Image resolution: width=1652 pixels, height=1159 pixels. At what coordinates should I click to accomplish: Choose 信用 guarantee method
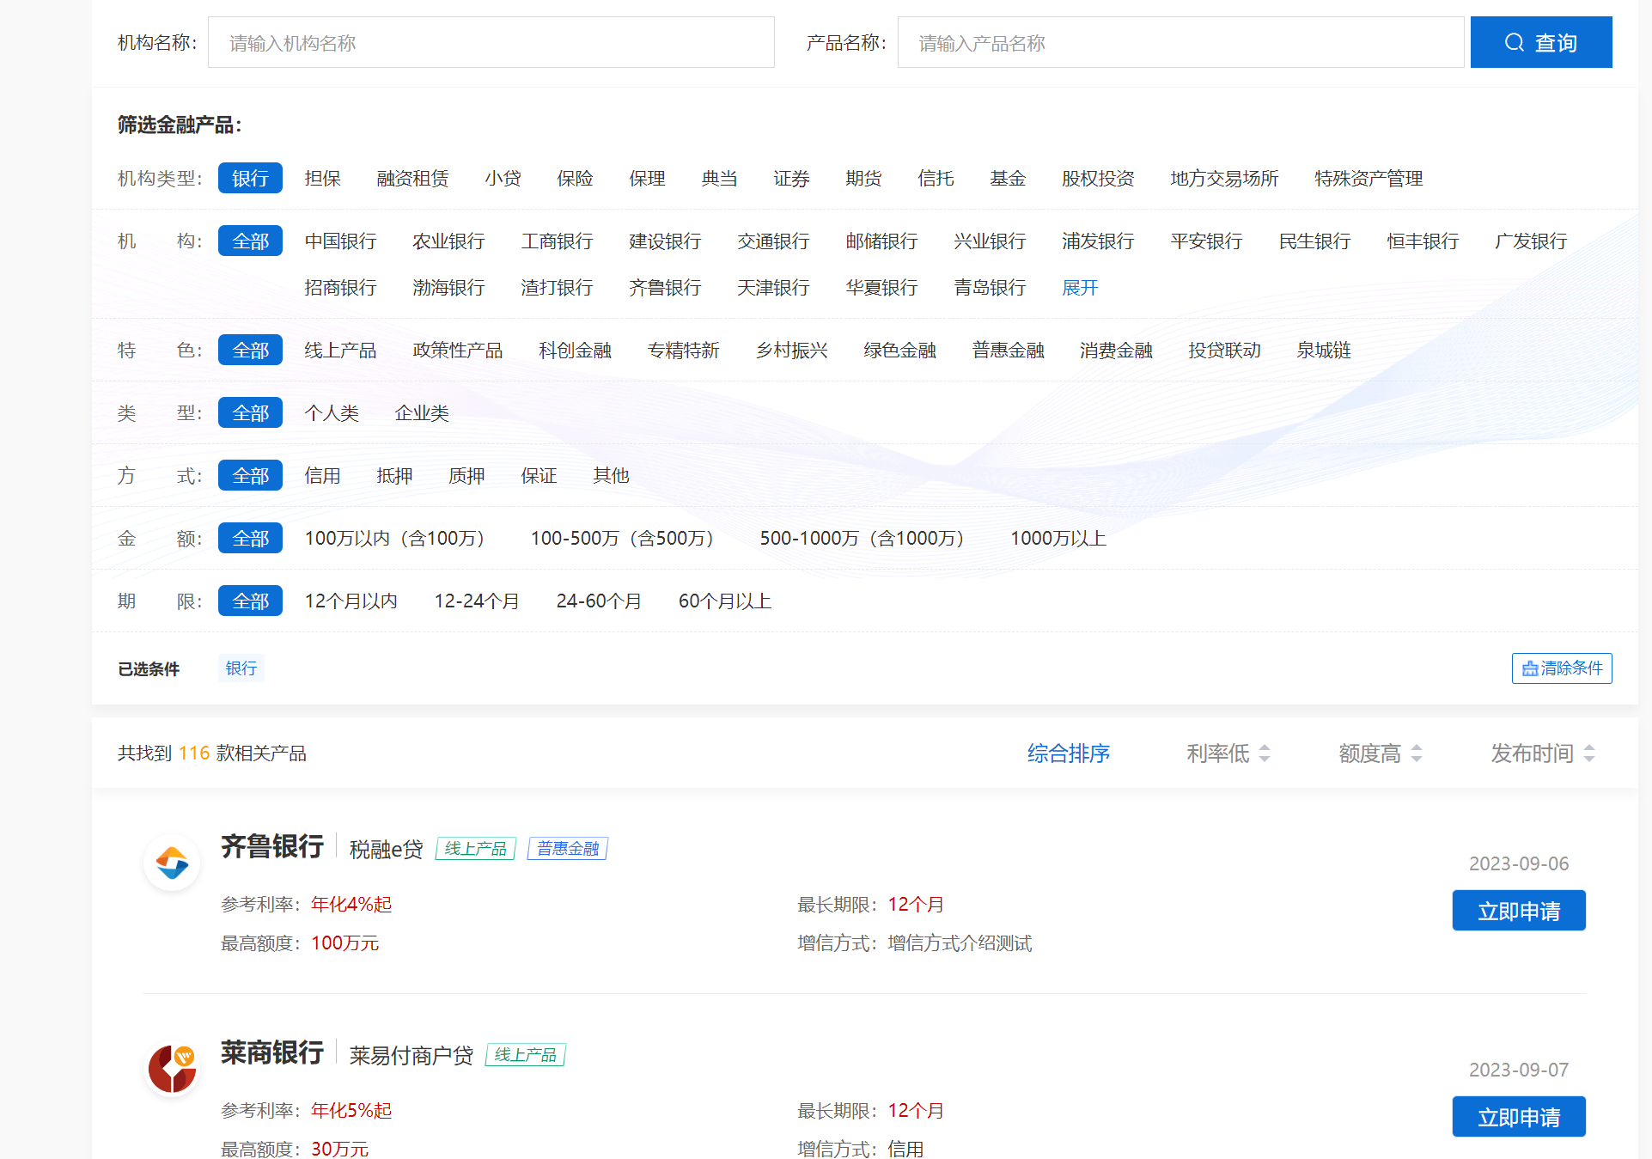(x=322, y=475)
